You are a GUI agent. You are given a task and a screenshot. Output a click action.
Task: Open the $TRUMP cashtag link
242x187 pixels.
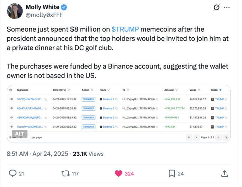125,29
